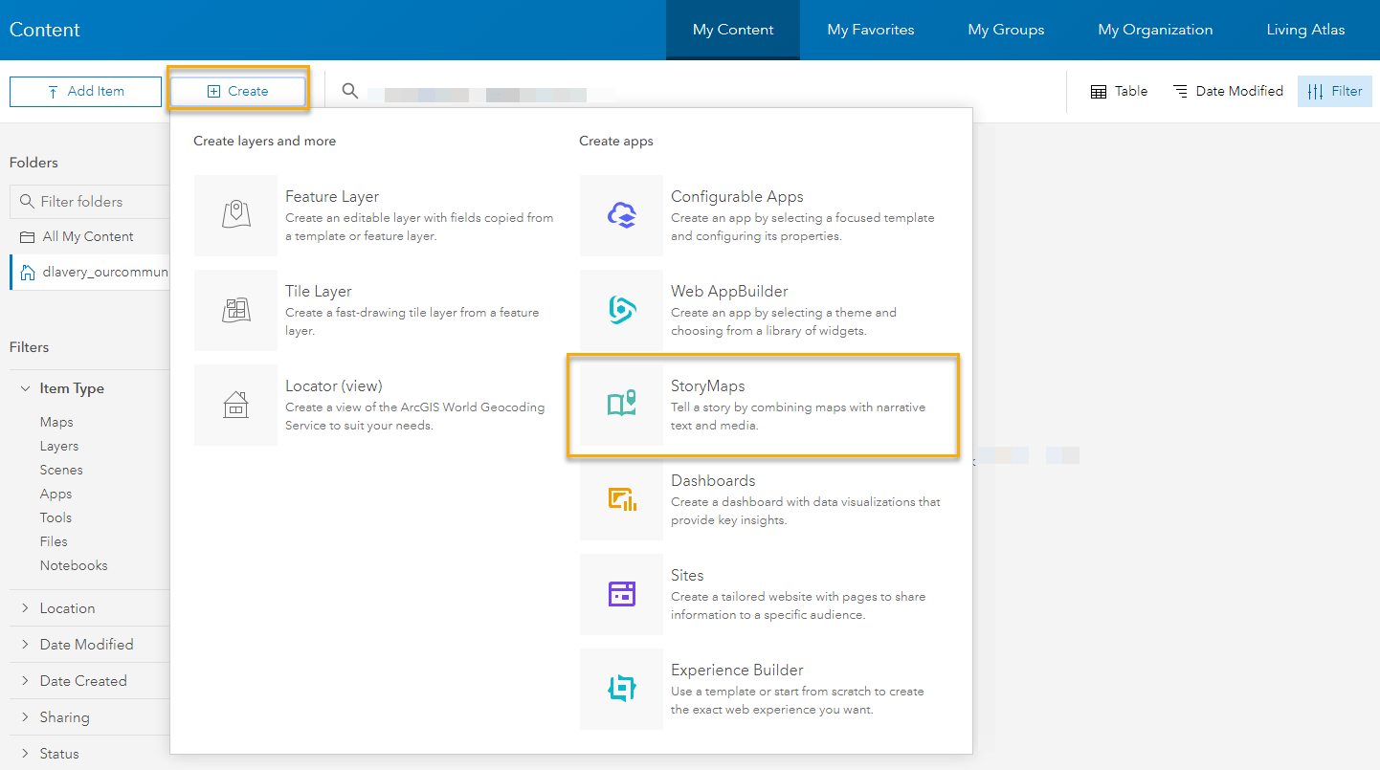Toggle the Filter panel button
Screen dimensions: 1380x770
1334,91
